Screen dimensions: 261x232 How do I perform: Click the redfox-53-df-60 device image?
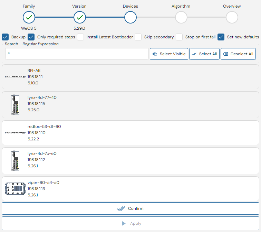[x=15, y=133]
